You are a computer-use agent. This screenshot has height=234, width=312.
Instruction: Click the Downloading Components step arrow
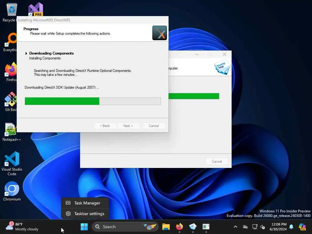(x=26, y=53)
